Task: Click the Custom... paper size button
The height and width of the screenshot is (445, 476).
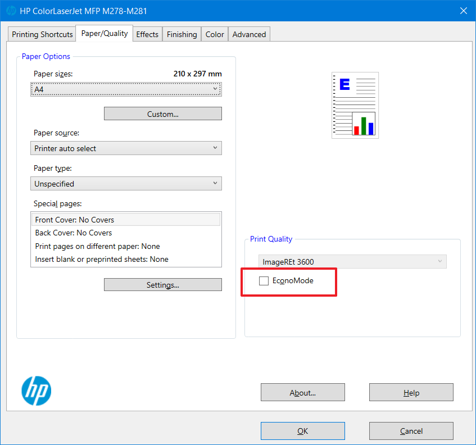Action: pyautogui.click(x=163, y=114)
